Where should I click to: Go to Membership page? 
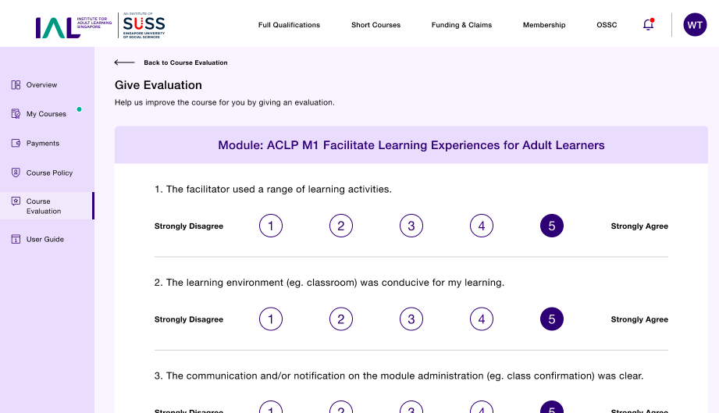(x=544, y=25)
